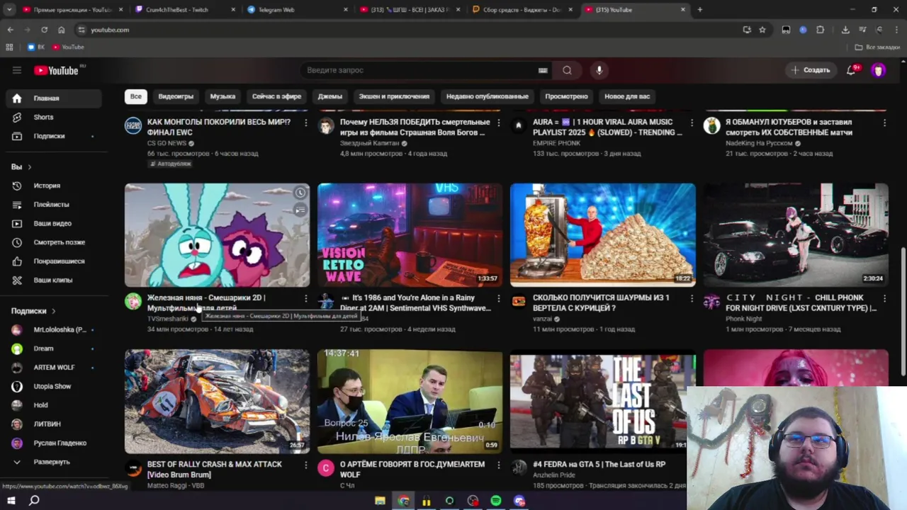Viewport: 907px width, 510px height.
Task: Open more options for СКОЛЬКО ПОЛУЧИТСЯ ШАУРМЫ video
Action: pyautogui.click(x=692, y=299)
